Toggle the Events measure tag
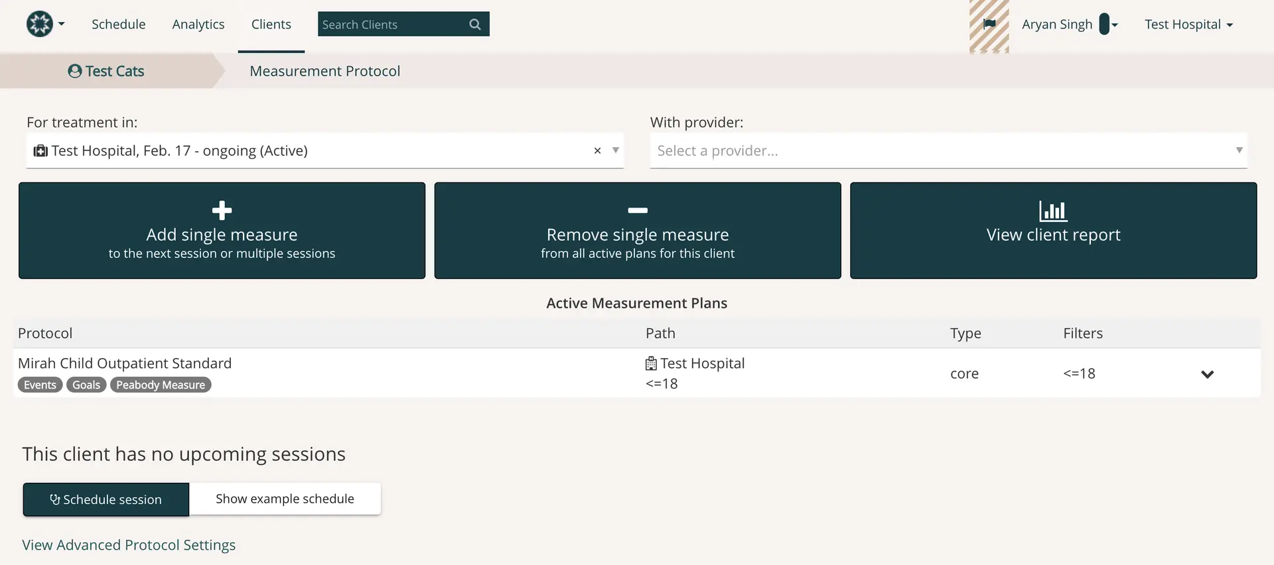 (x=40, y=385)
